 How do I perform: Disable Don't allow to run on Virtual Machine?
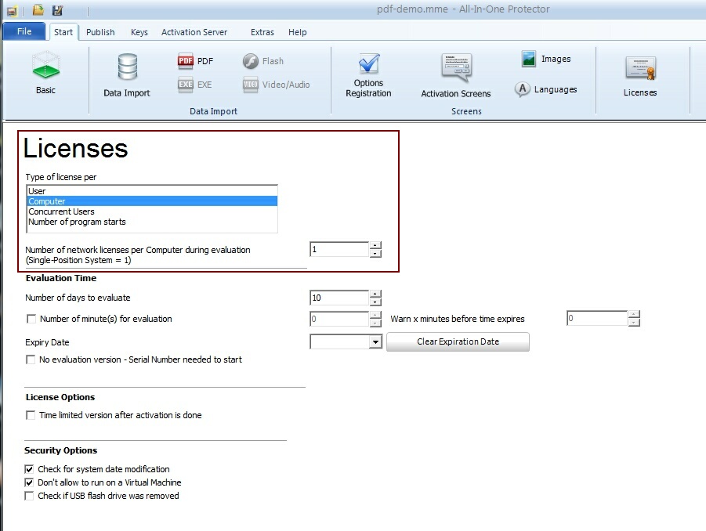(x=30, y=482)
